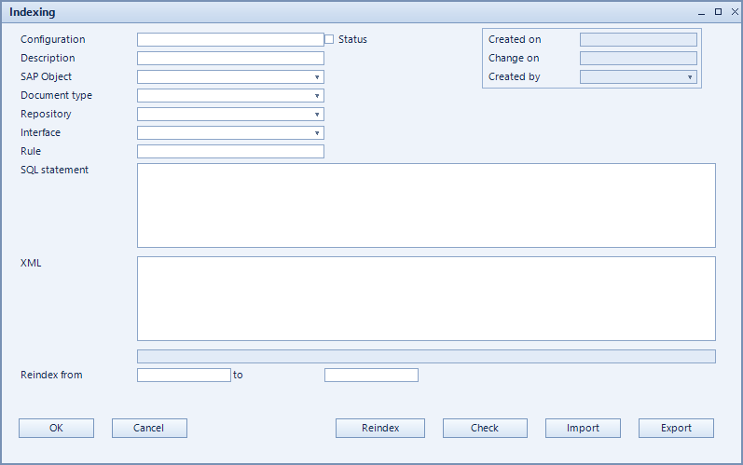This screenshot has height=465, width=743.
Task: Click inside the SQL statement text area
Action: pyautogui.click(x=426, y=206)
